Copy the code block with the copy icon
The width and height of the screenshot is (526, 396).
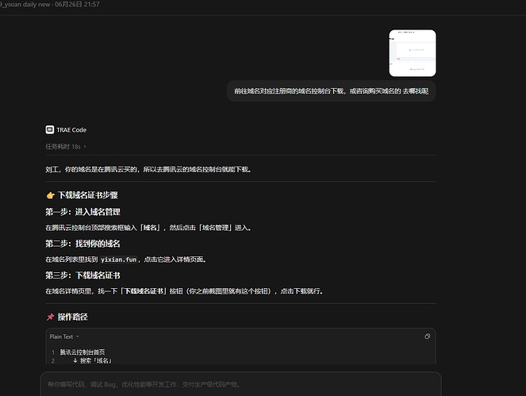(x=427, y=336)
